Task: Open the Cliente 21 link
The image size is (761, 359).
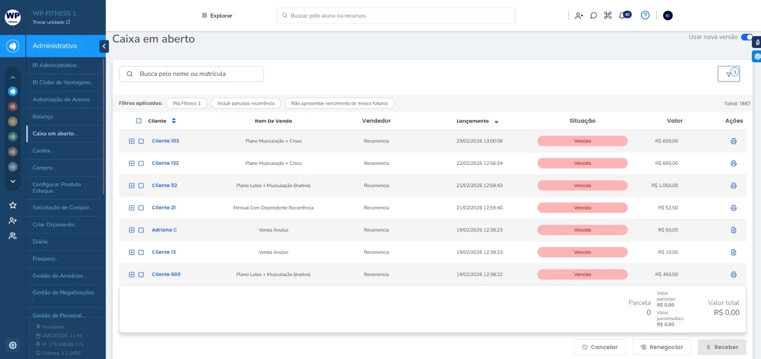Action: click(164, 208)
